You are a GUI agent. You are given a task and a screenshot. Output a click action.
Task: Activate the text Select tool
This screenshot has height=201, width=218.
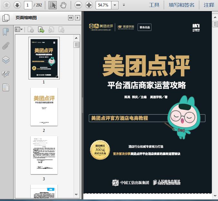[53, 5]
